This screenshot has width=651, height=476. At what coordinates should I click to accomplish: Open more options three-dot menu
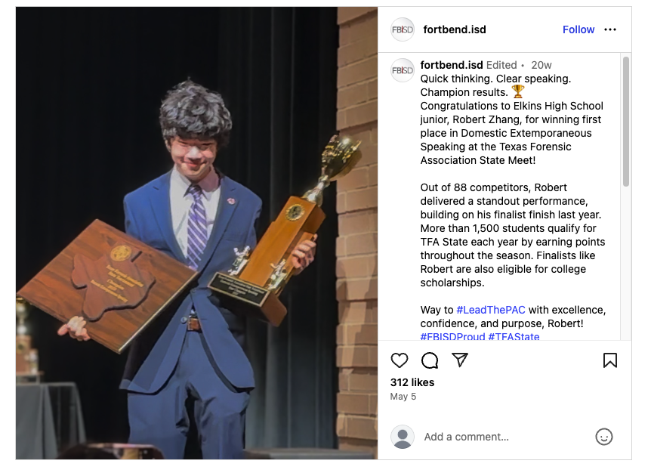(x=610, y=29)
